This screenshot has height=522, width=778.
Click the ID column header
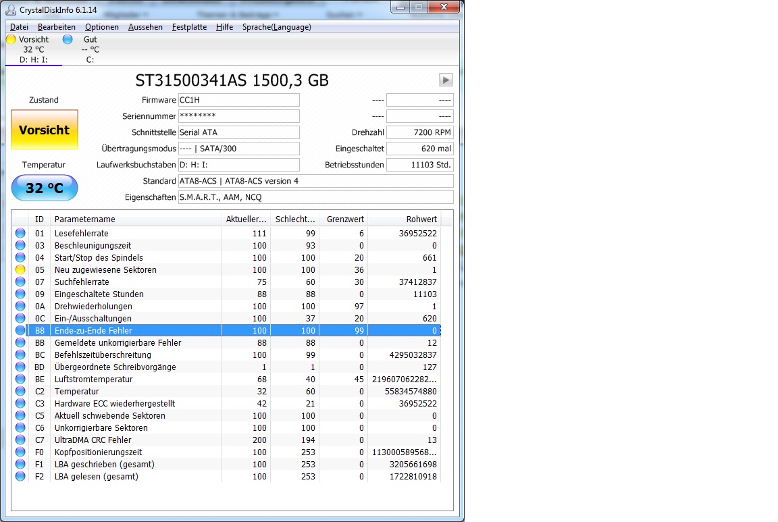(x=40, y=219)
